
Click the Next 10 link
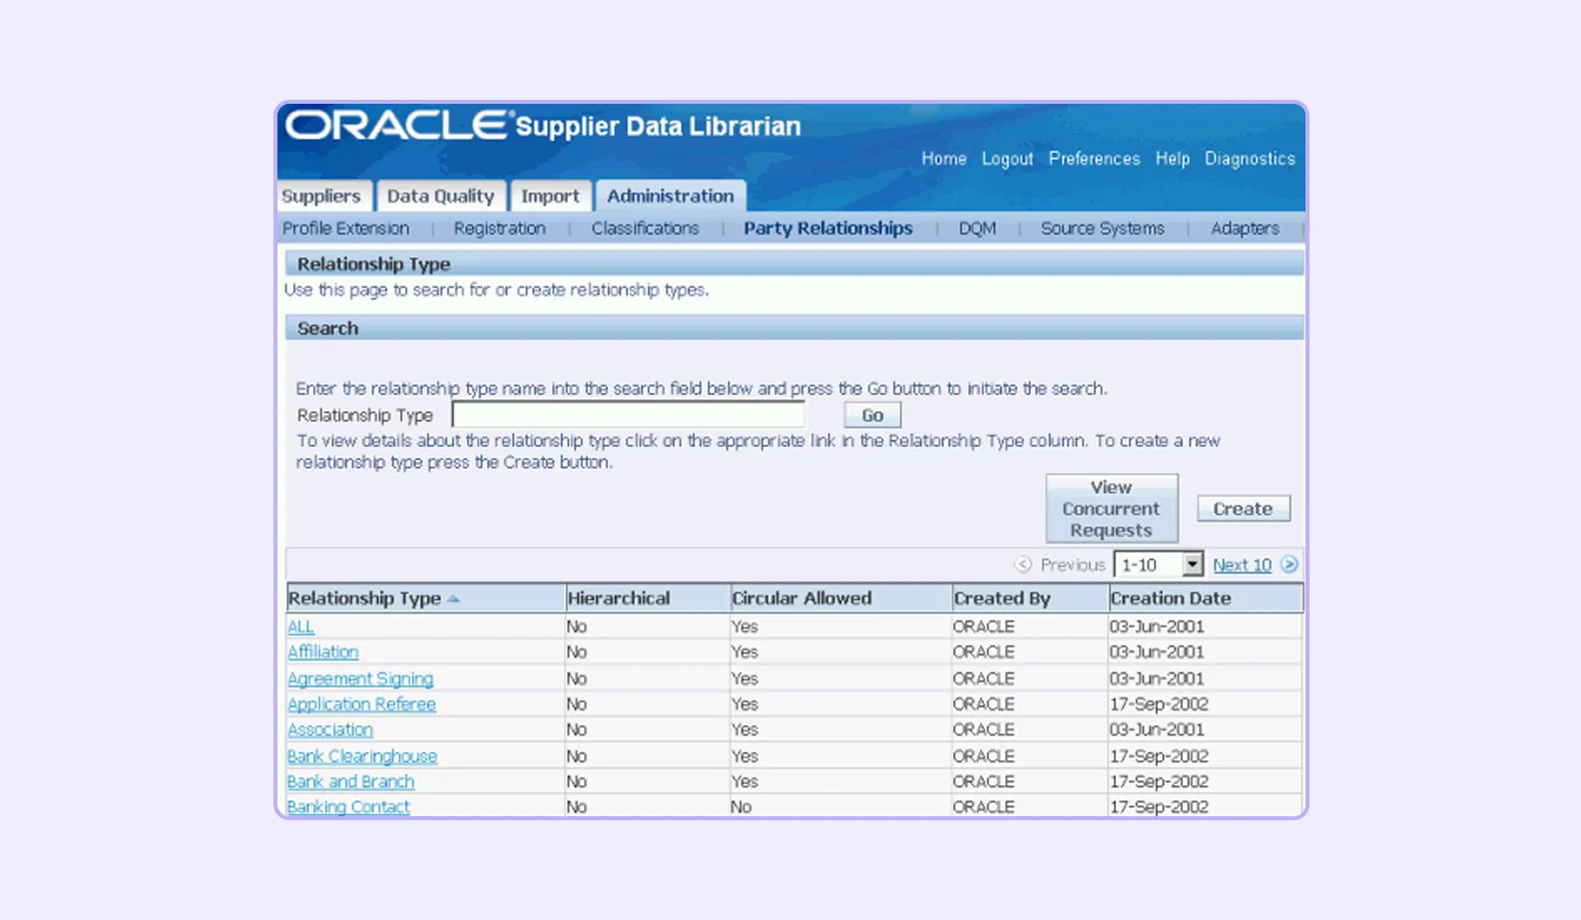[1242, 565]
